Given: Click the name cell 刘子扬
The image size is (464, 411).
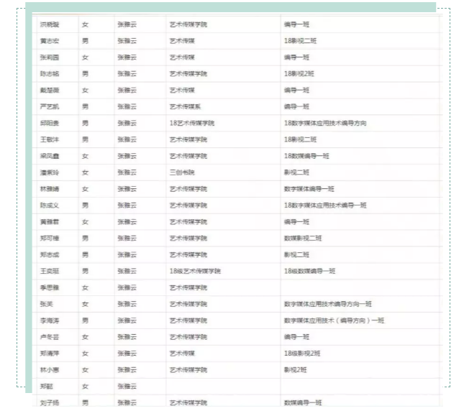Looking at the screenshot, I should click(50, 402).
